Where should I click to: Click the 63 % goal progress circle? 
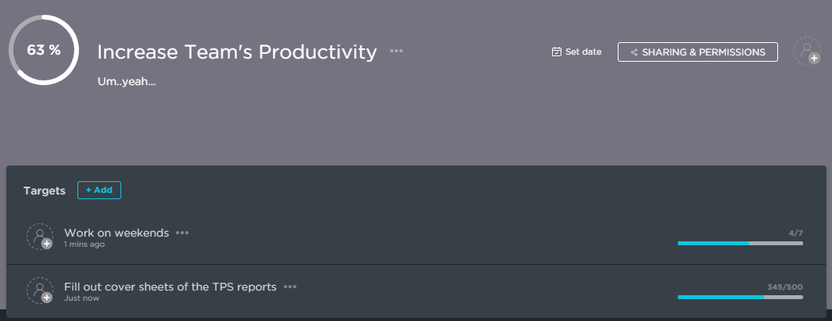pyautogui.click(x=44, y=50)
